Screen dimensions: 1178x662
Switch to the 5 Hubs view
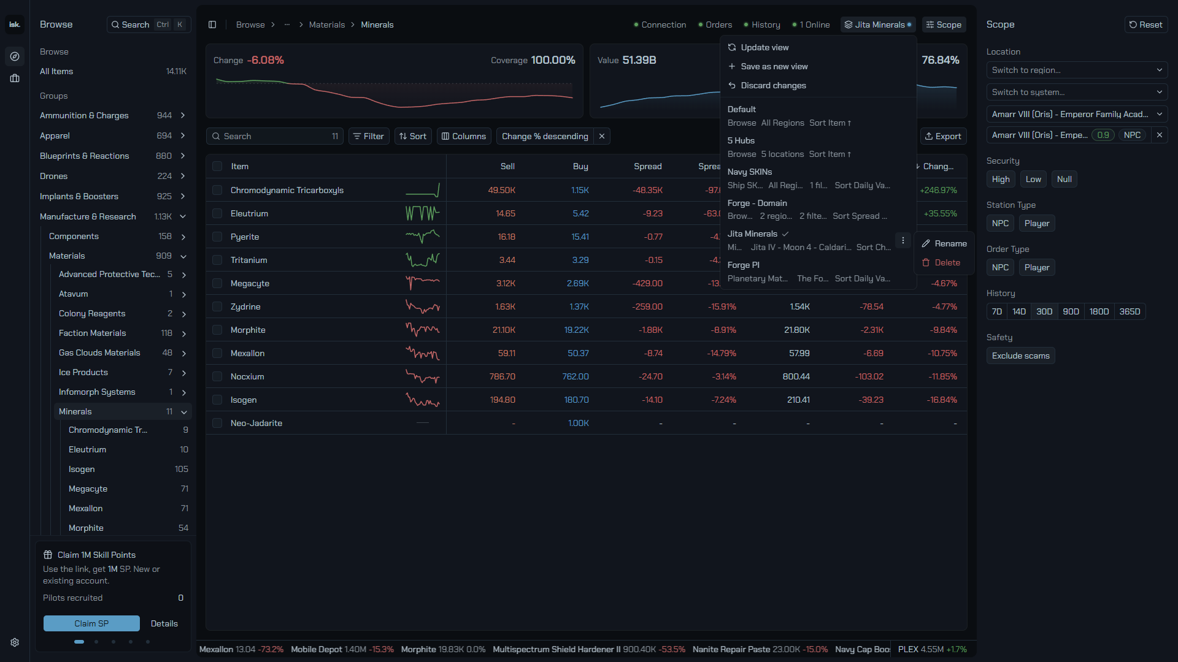point(818,147)
